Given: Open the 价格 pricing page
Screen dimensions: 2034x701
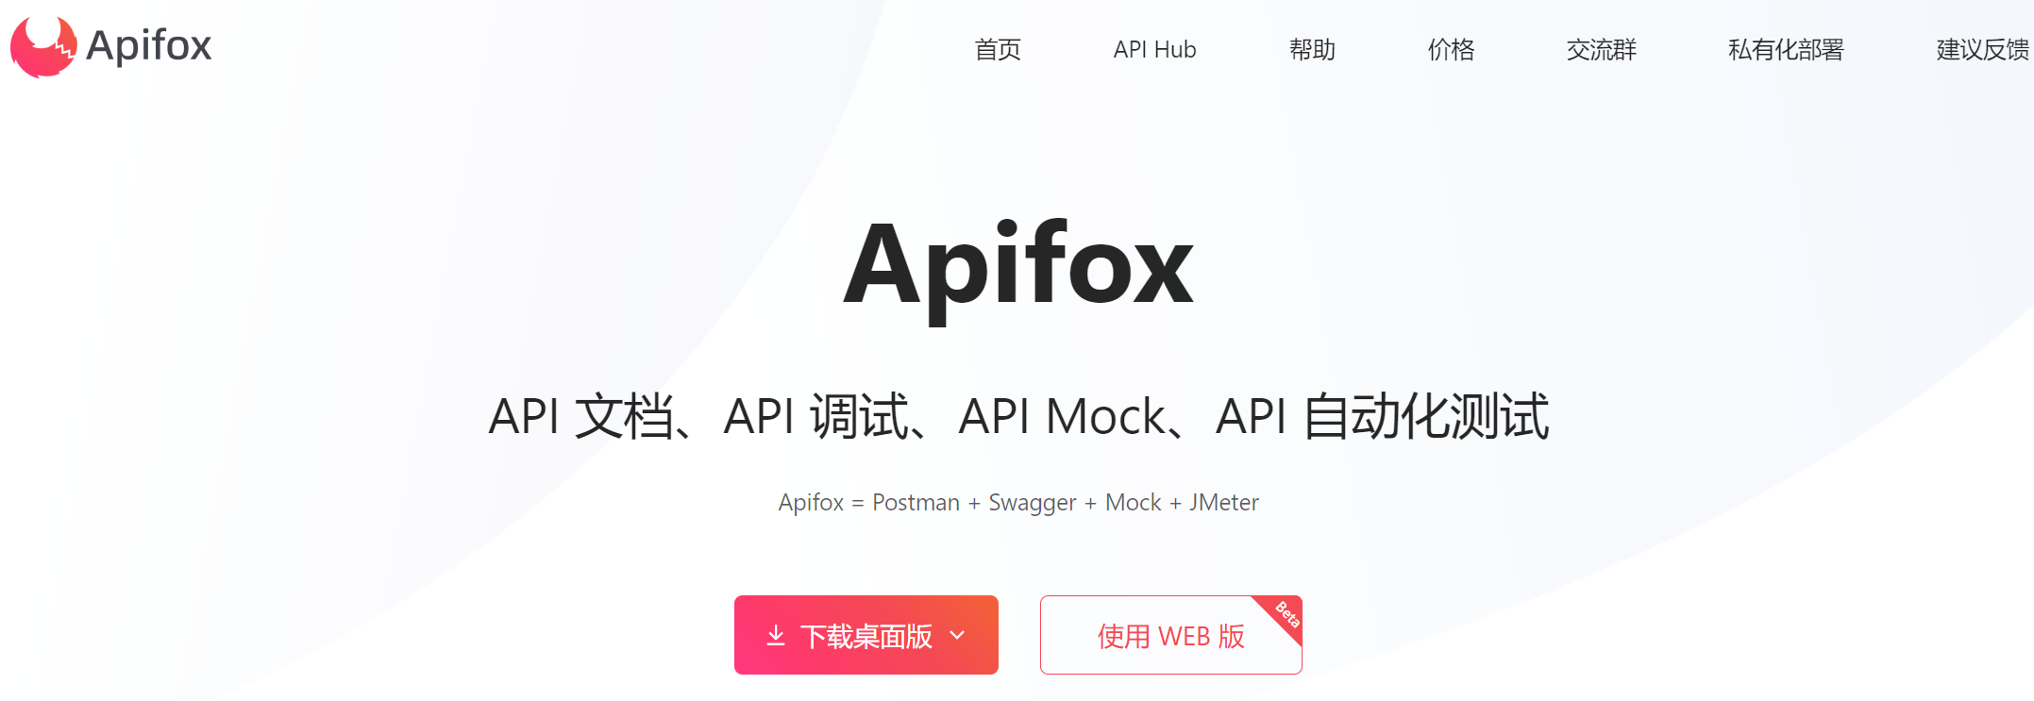Looking at the screenshot, I should (x=1451, y=50).
